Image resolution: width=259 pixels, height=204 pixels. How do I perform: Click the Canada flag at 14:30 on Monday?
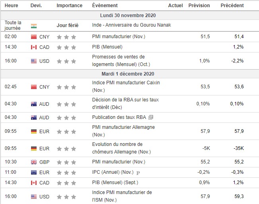pyautogui.click(x=34, y=47)
